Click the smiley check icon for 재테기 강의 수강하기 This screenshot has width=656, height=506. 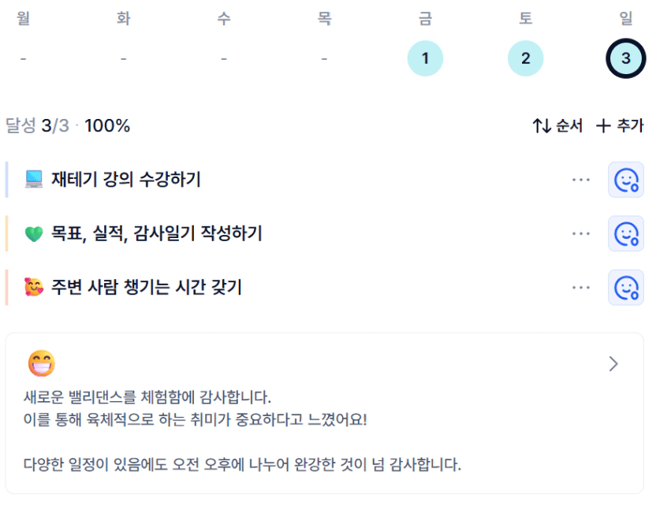625,180
